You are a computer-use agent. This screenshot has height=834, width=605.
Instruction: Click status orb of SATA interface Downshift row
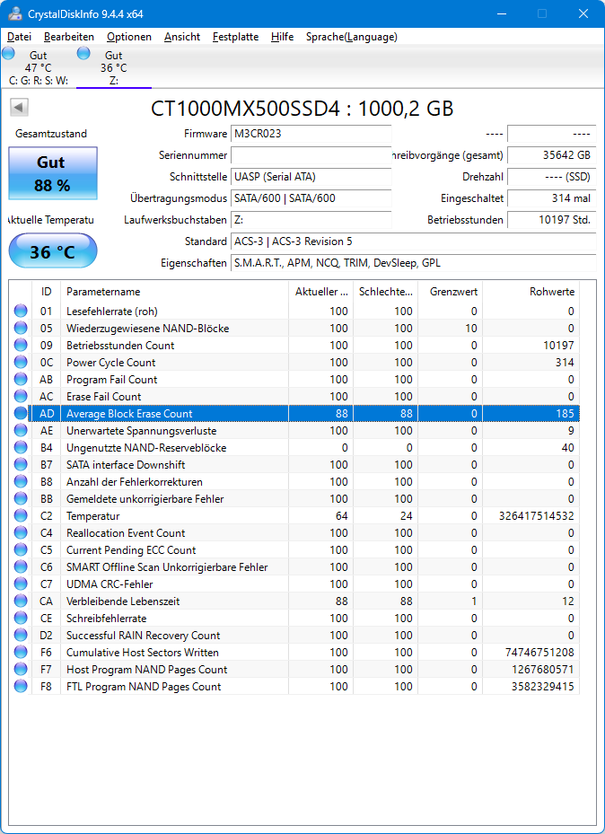21,464
